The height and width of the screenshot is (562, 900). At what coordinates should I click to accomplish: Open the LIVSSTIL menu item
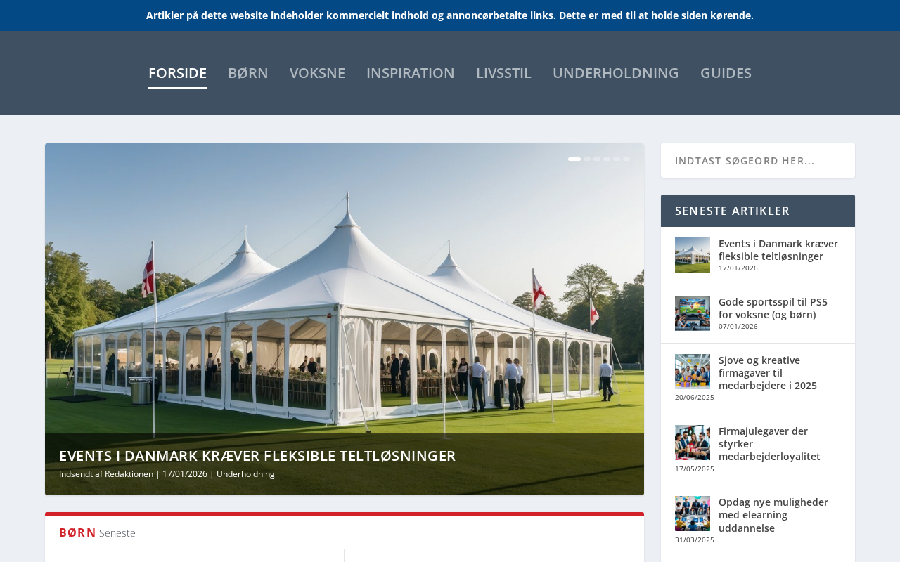[x=503, y=73]
